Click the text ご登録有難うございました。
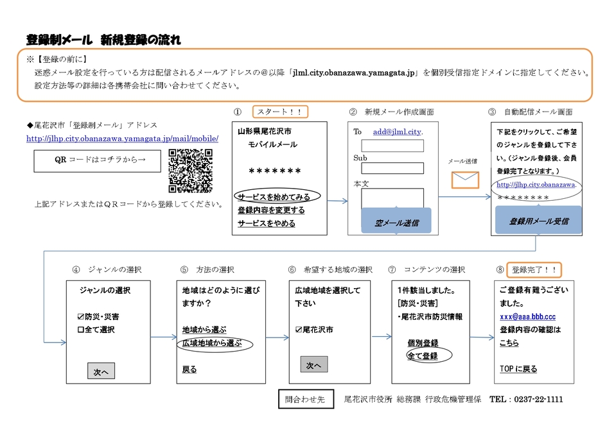The width and height of the screenshot is (616, 435). (x=534, y=296)
